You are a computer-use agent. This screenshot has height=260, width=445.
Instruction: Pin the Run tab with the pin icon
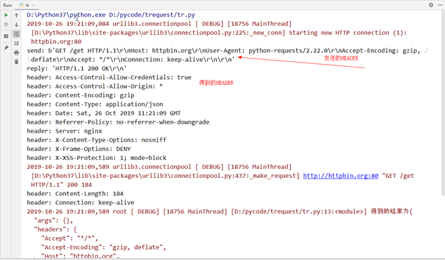(x=6, y=48)
